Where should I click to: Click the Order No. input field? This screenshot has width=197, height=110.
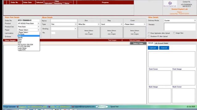29,20
